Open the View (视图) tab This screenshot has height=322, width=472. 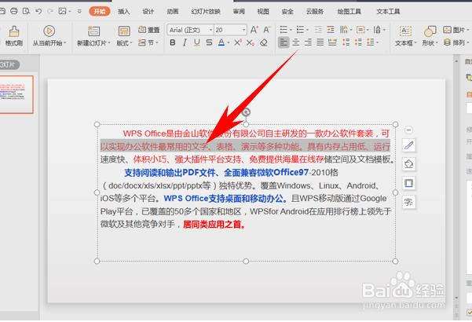pos(263,12)
